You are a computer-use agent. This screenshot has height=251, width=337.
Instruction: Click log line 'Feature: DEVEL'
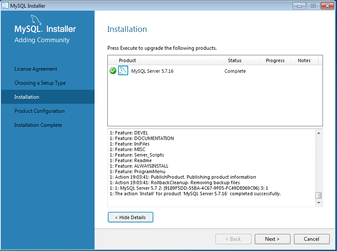tap(129, 133)
